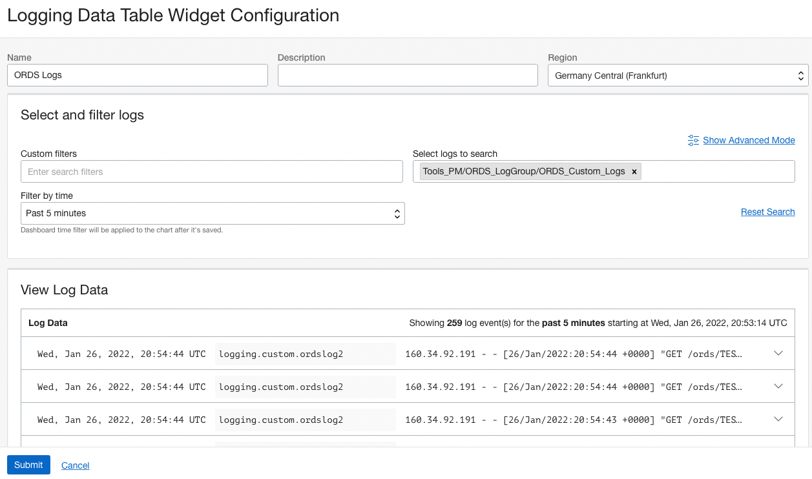The width and height of the screenshot is (812, 479).
Task: Click the Cancel link
Action: click(x=75, y=465)
